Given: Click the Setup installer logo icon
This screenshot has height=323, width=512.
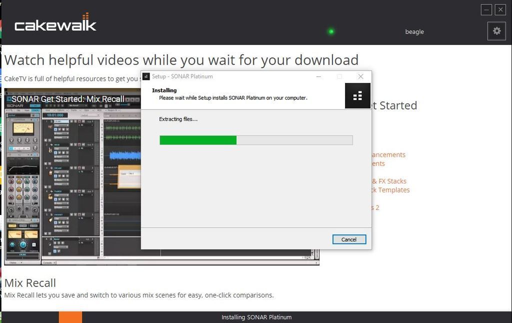Looking at the screenshot, I should click(357, 96).
